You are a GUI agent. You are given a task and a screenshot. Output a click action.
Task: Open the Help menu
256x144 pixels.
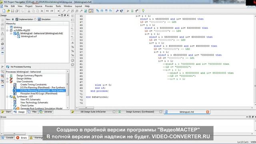click(87, 6)
